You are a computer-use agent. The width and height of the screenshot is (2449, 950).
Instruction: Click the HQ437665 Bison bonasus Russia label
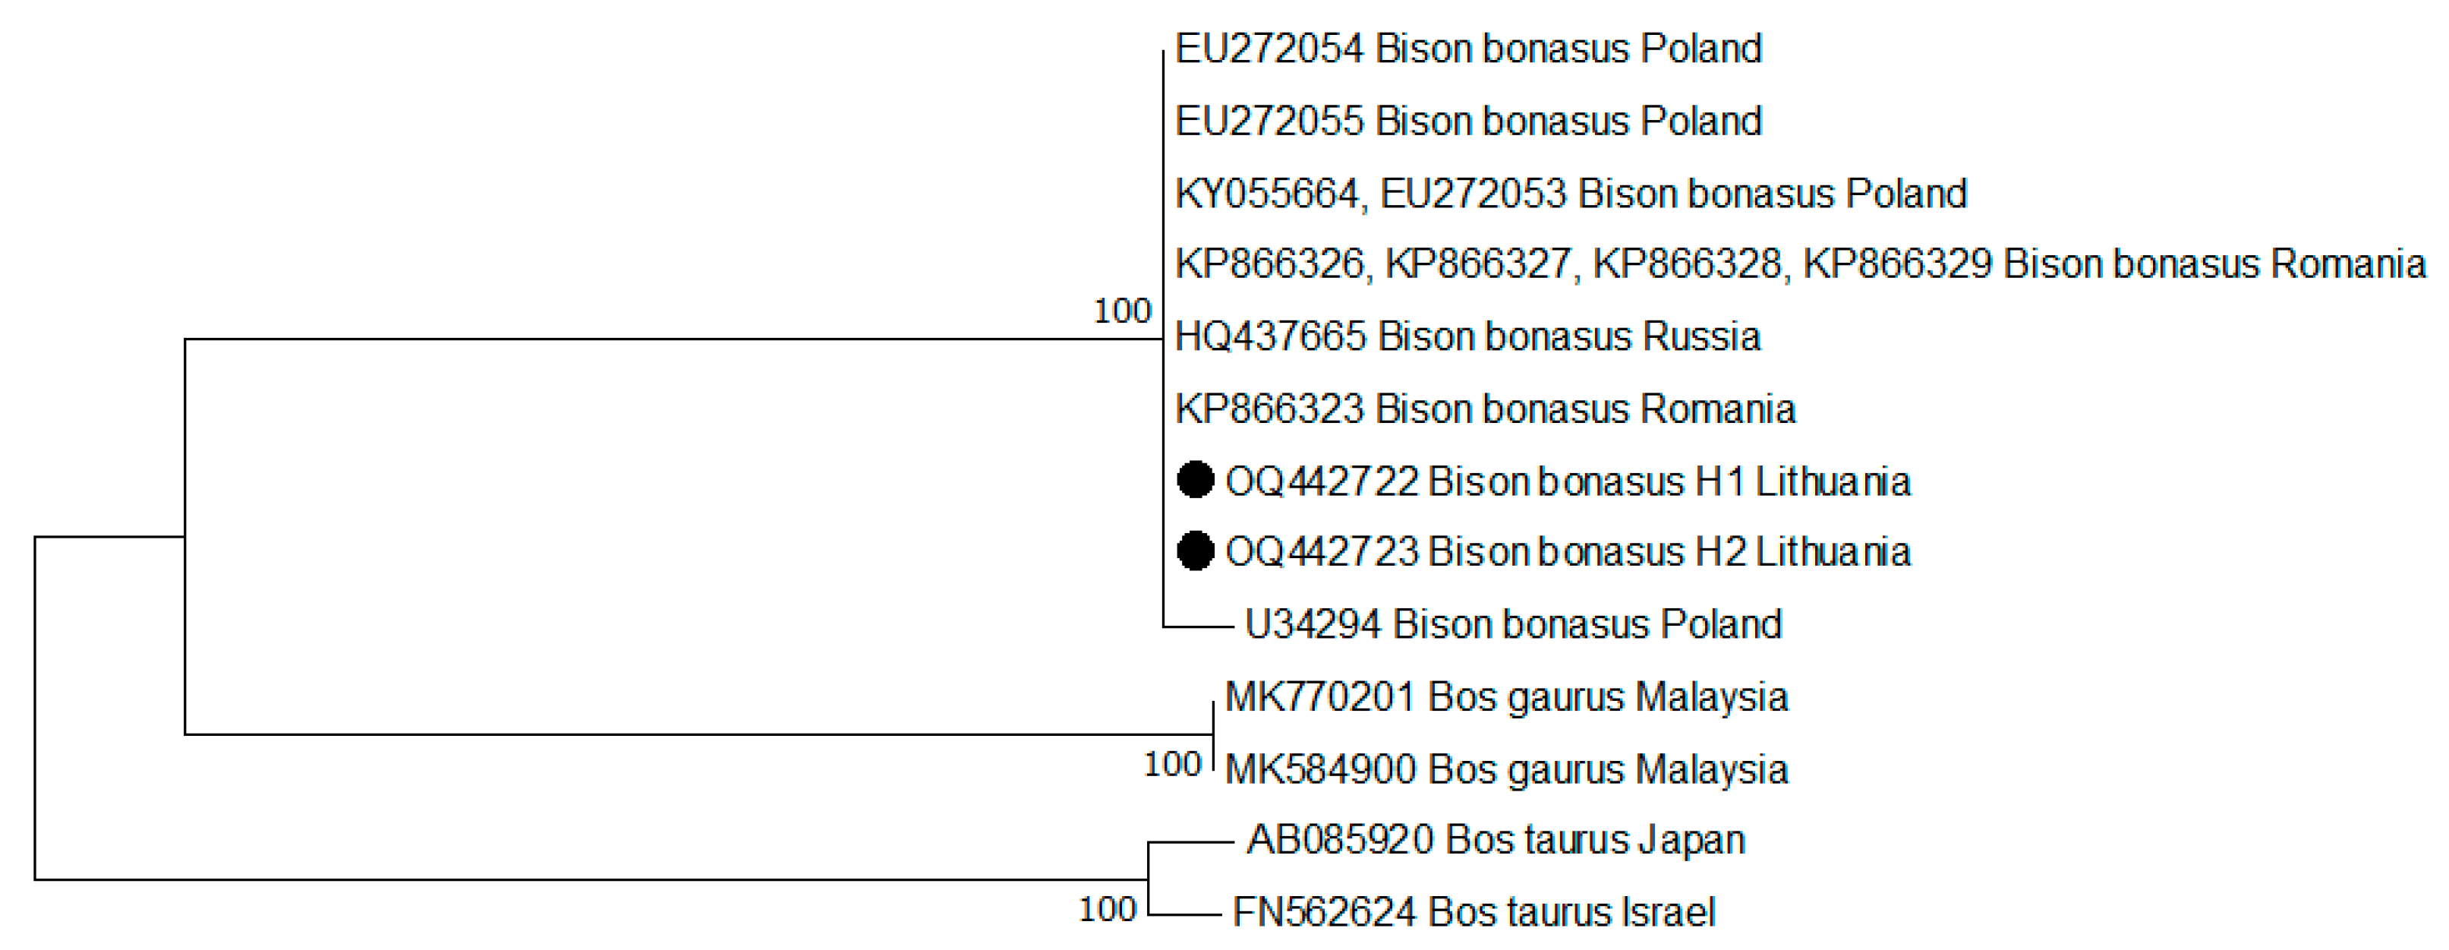1468,336
